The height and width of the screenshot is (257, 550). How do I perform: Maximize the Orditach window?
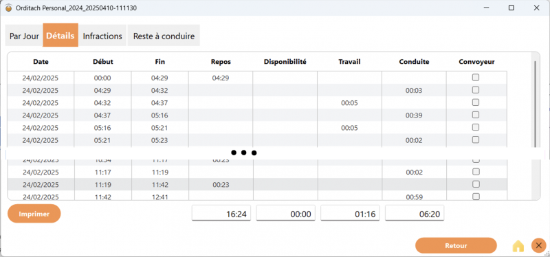pos(511,8)
